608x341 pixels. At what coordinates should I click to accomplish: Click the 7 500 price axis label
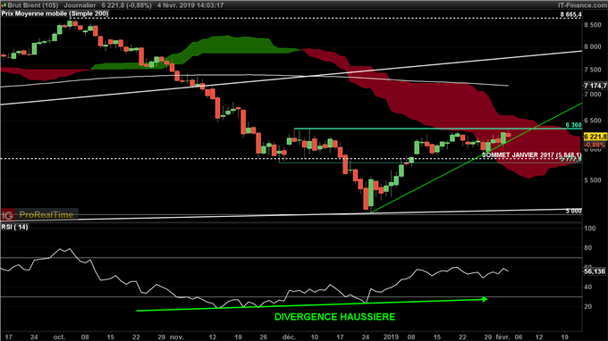(593, 70)
